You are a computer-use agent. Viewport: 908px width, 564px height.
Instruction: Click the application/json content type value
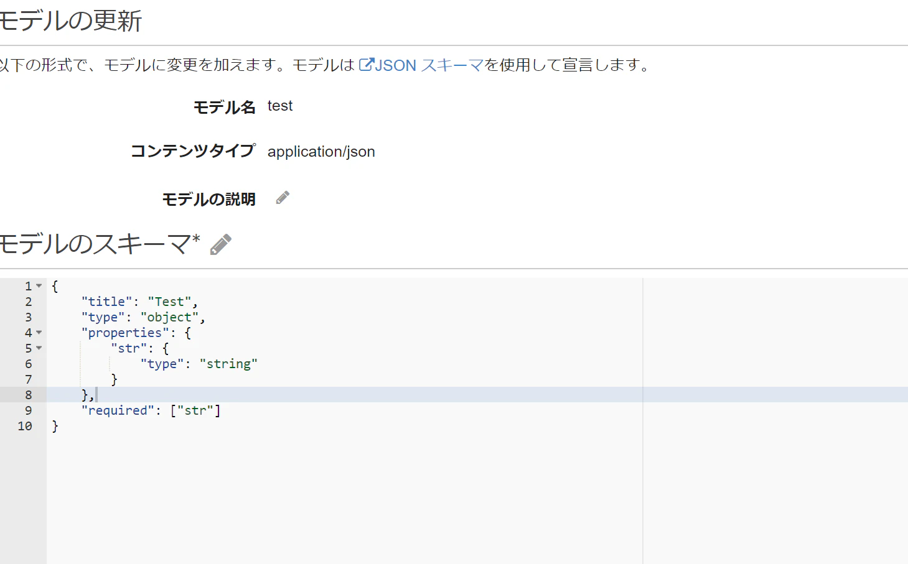pyautogui.click(x=321, y=152)
